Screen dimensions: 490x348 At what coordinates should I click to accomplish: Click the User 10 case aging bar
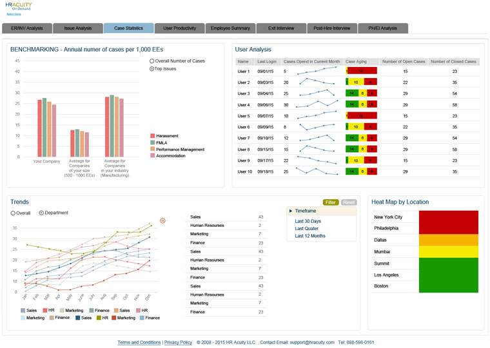pyautogui.click(x=361, y=171)
